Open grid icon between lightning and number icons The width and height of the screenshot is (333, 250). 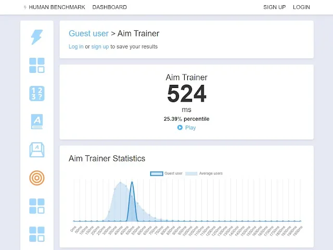(x=37, y=65)
